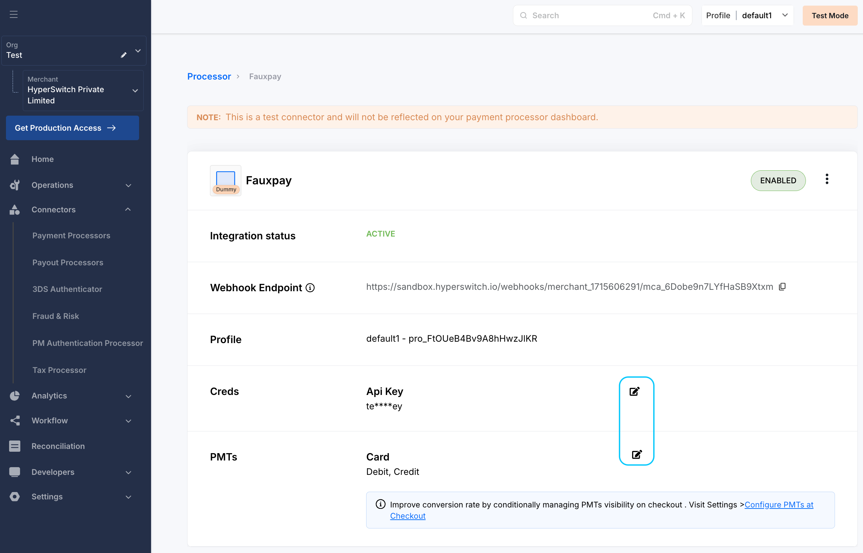Viewport: 863px width, 553px height.
Task: Edit the Org name with pencil icon
Action: tap(123, 55)
